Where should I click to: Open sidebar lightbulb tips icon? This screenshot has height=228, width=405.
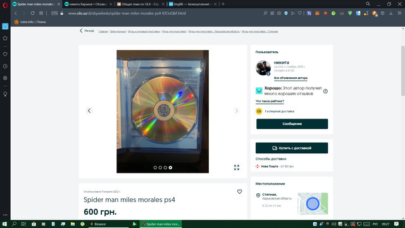tap(5, 94)
